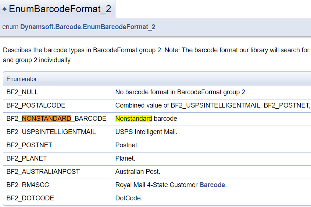The height and width of the screenshot is (207, 311).
Task: Click the BF2_POSTNET enumerator name
Action: tap(29, 145)
